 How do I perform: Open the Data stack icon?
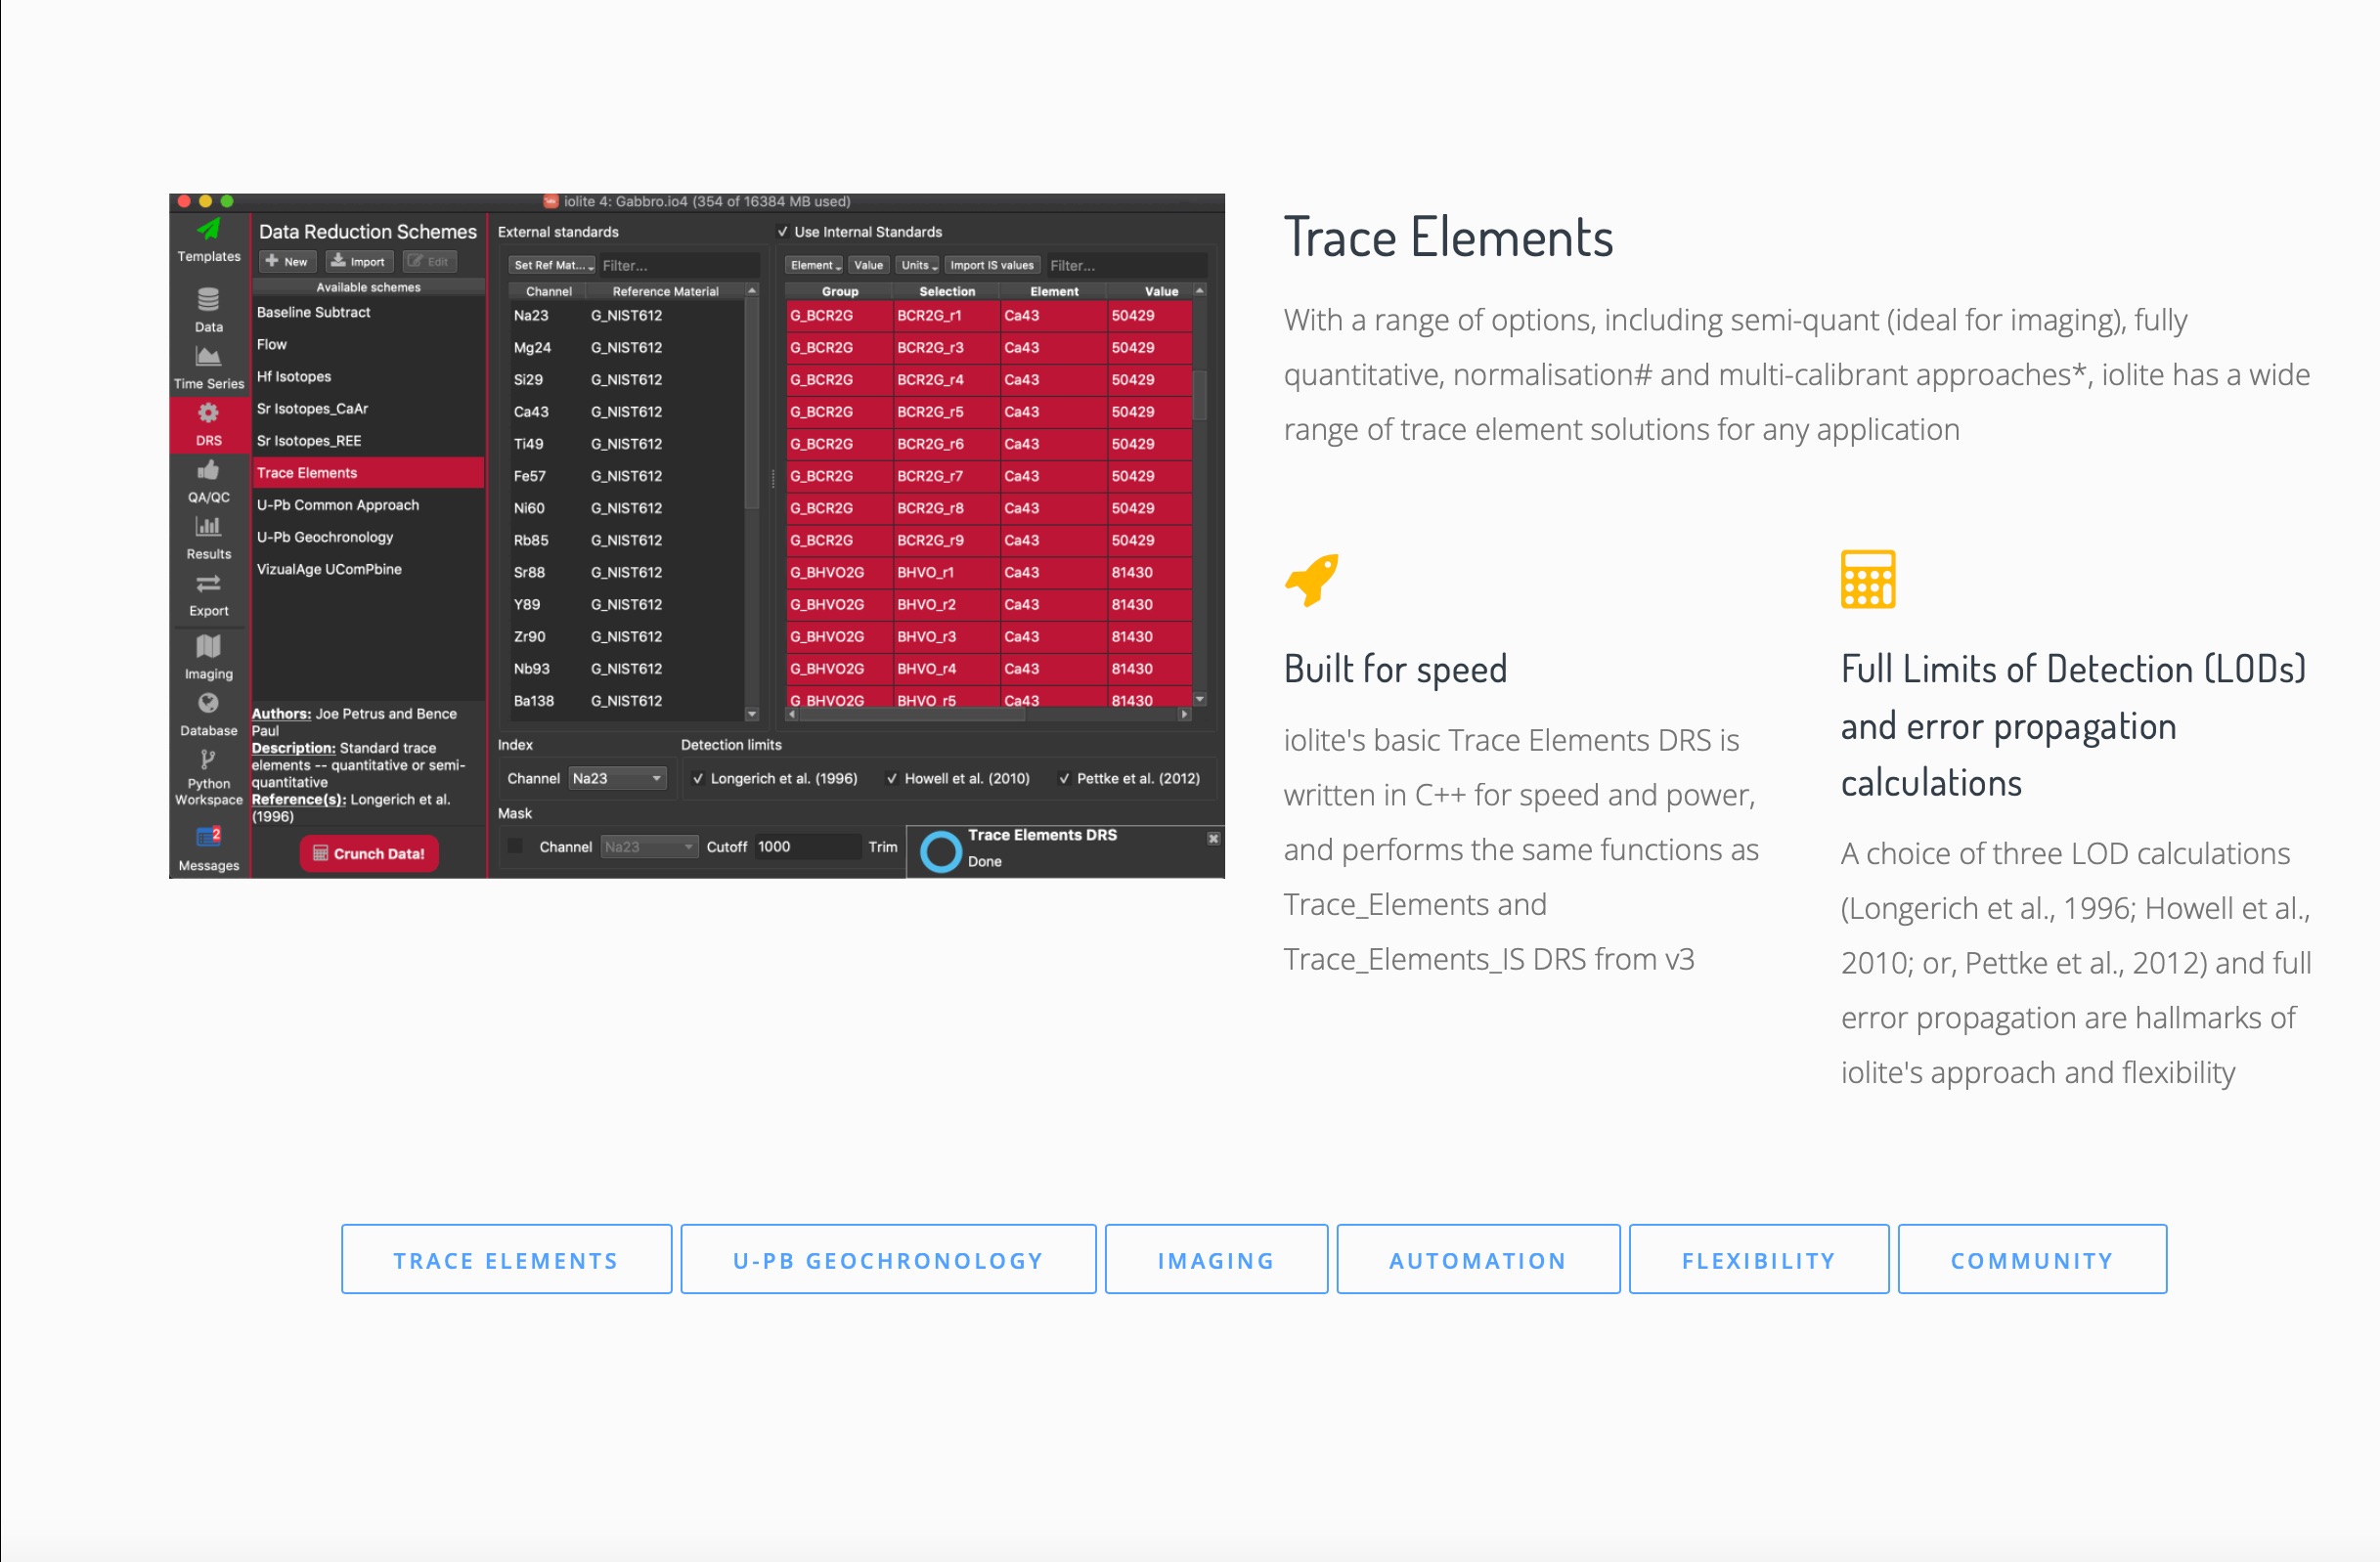[x=208, y=300]
